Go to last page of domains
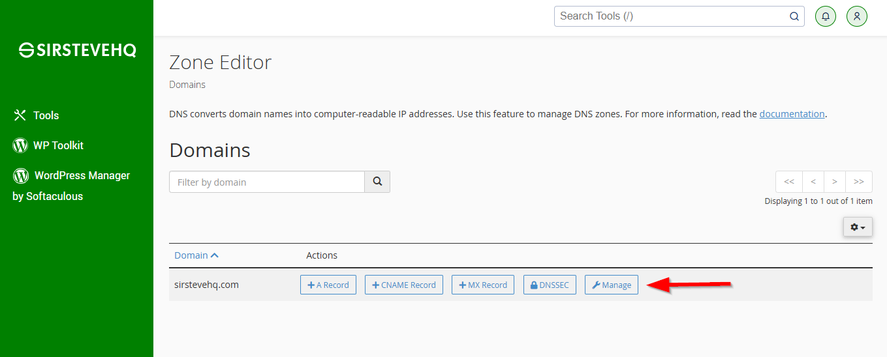887x357 pixels. pyautogui.click(x=859, y=182)
